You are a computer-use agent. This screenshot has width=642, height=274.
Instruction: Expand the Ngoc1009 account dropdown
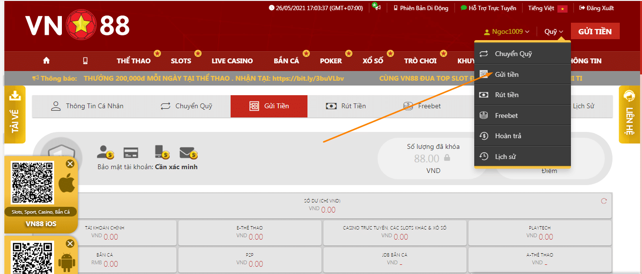coord(507,31)
